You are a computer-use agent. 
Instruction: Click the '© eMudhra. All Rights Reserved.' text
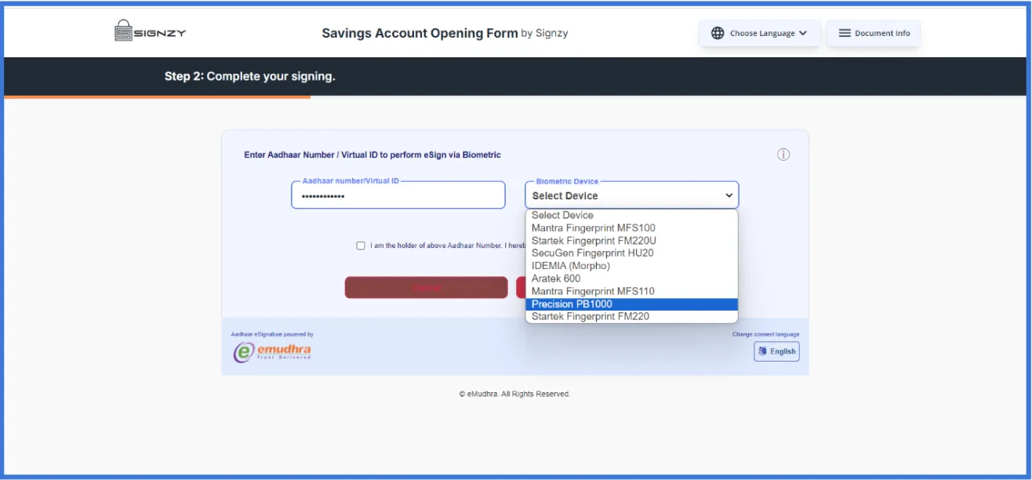(x=515, y=394)
